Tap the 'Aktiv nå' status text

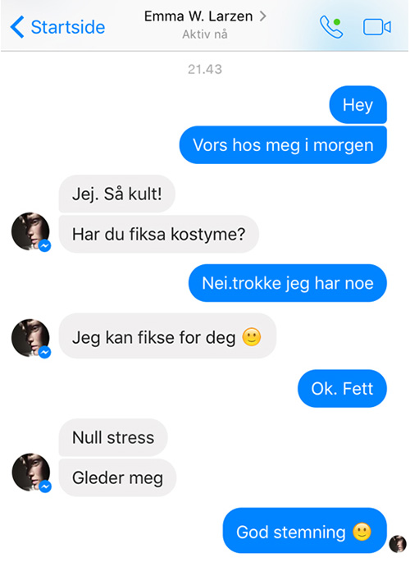pyautogui.click(x=205, y=34)
